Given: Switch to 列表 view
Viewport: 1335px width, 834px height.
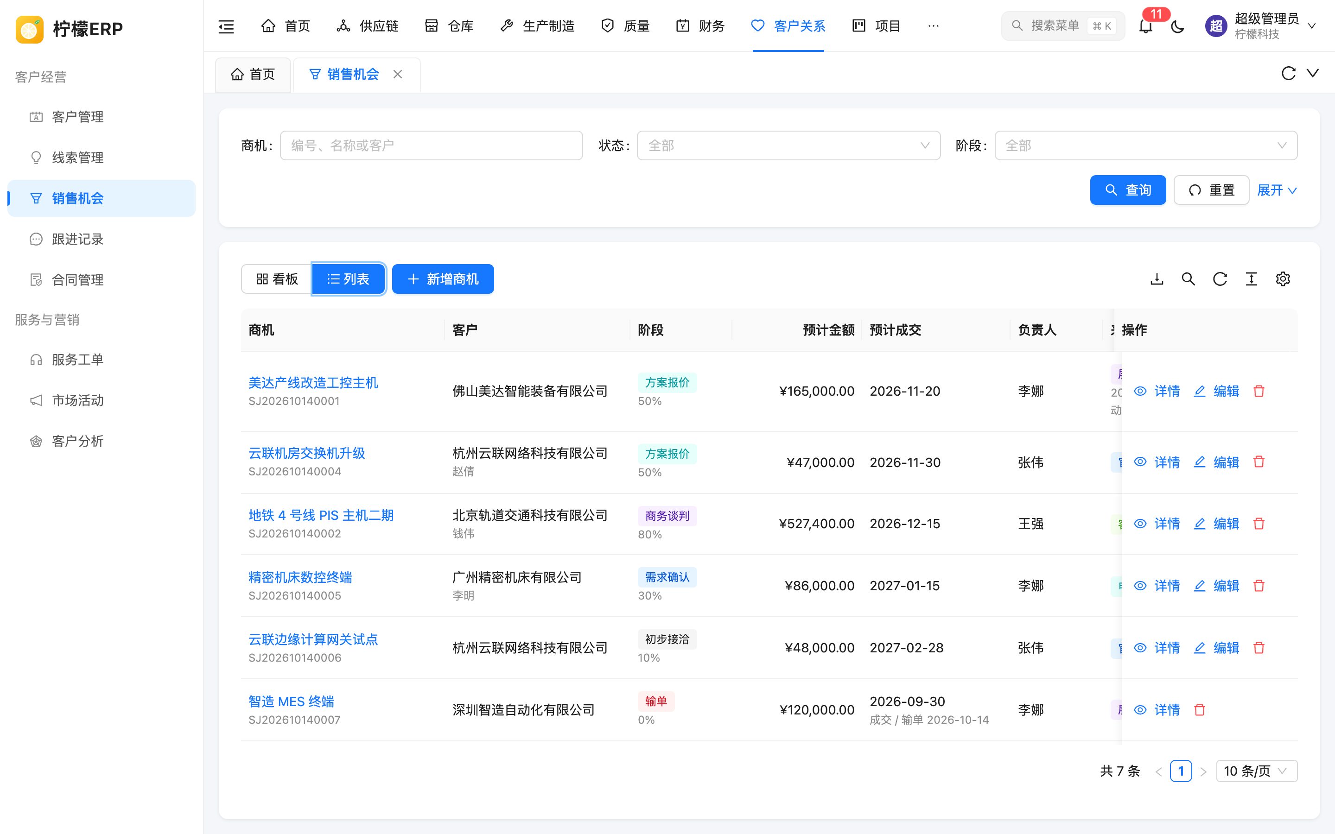Looking at the screenshot, I should pos(348,279).
